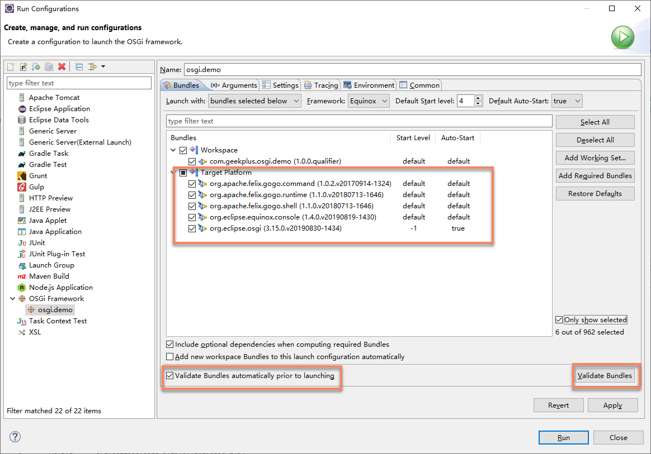651x454 pixels.
Task: Increase the Default Start level spinner
Action: (x=478, y=98)
